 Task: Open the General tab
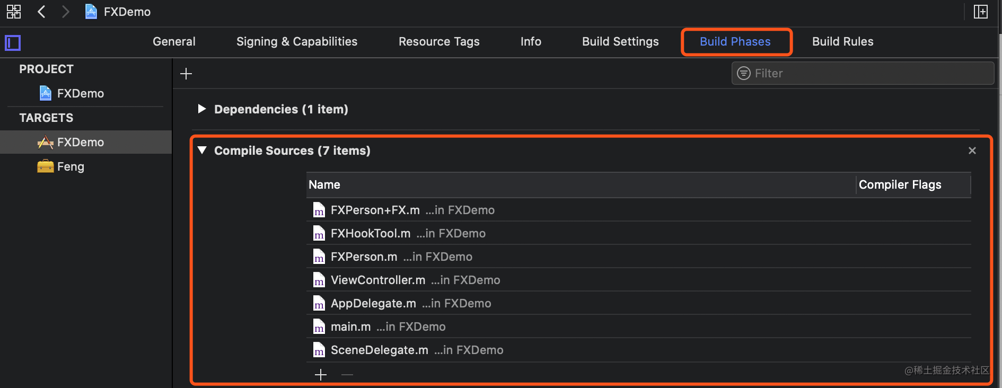pyautogui.click(x=174, y=41)
